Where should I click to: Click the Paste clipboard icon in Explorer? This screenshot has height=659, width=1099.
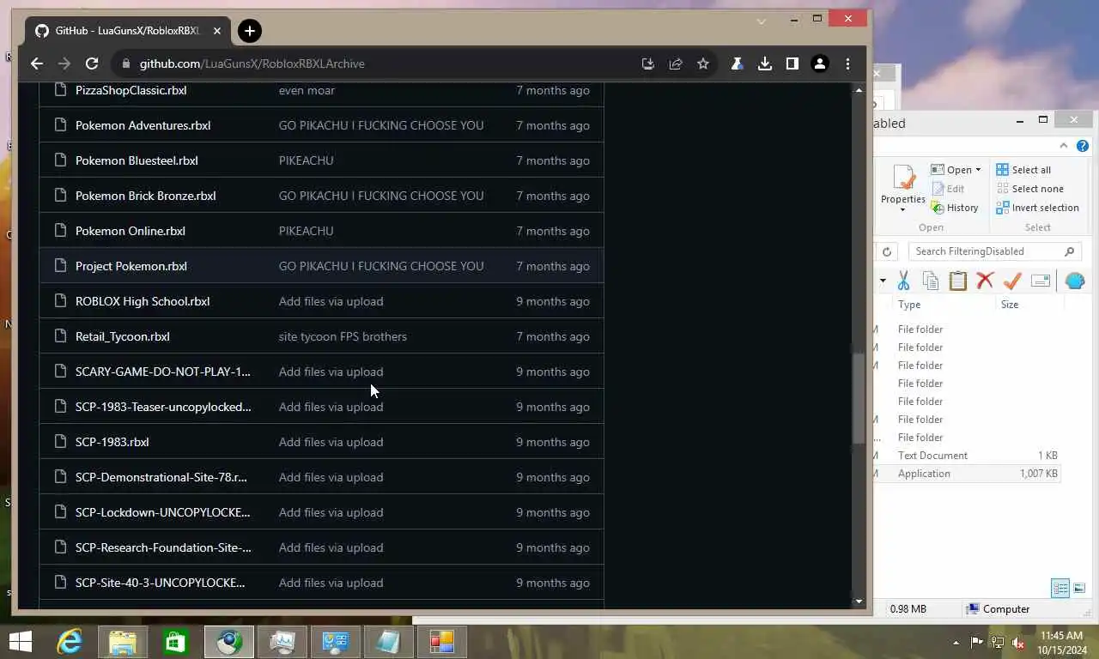coord(958,281)
